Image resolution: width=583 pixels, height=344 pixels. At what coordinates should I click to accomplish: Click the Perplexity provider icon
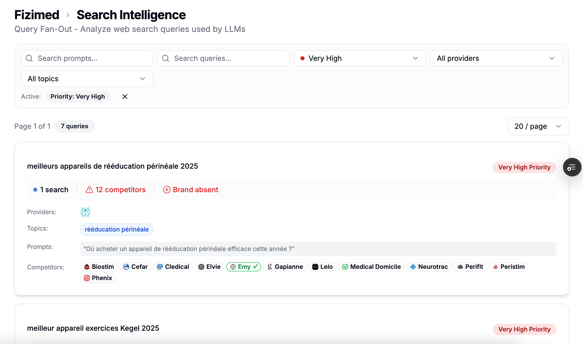coord(85,212)
